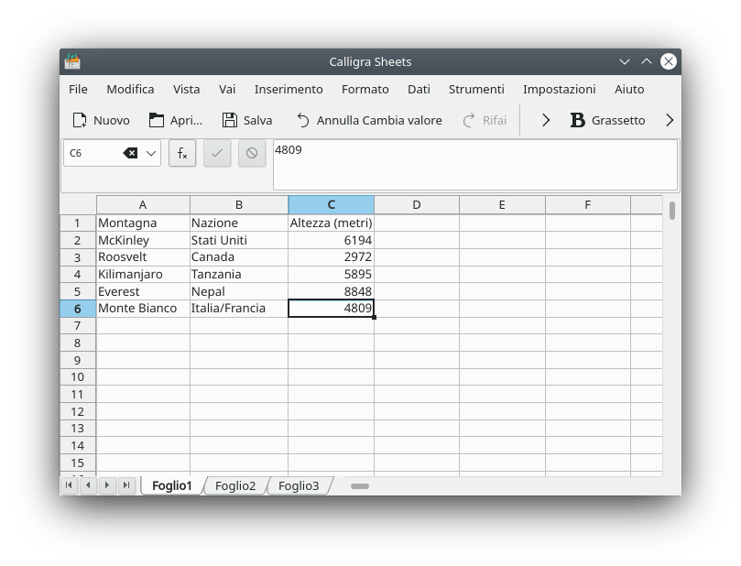
Task: Click the horizontal scrollbar handle
Action: [x=360, y=485]
